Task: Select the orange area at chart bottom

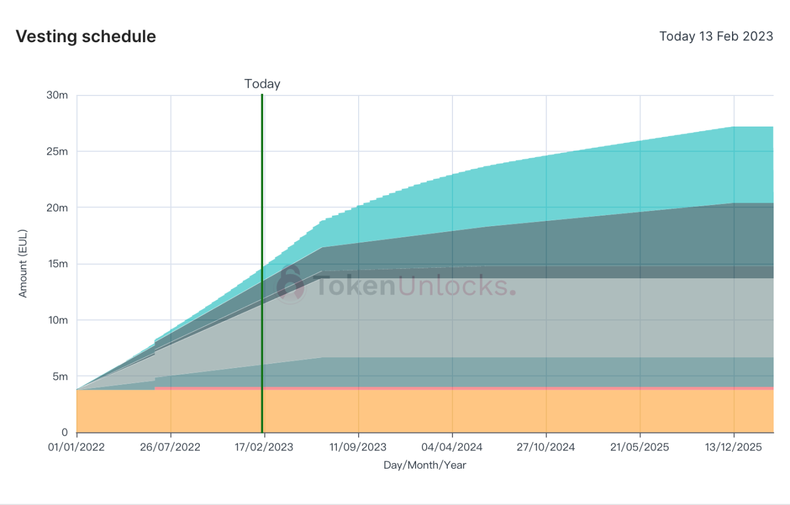Action: pos(410,411)
